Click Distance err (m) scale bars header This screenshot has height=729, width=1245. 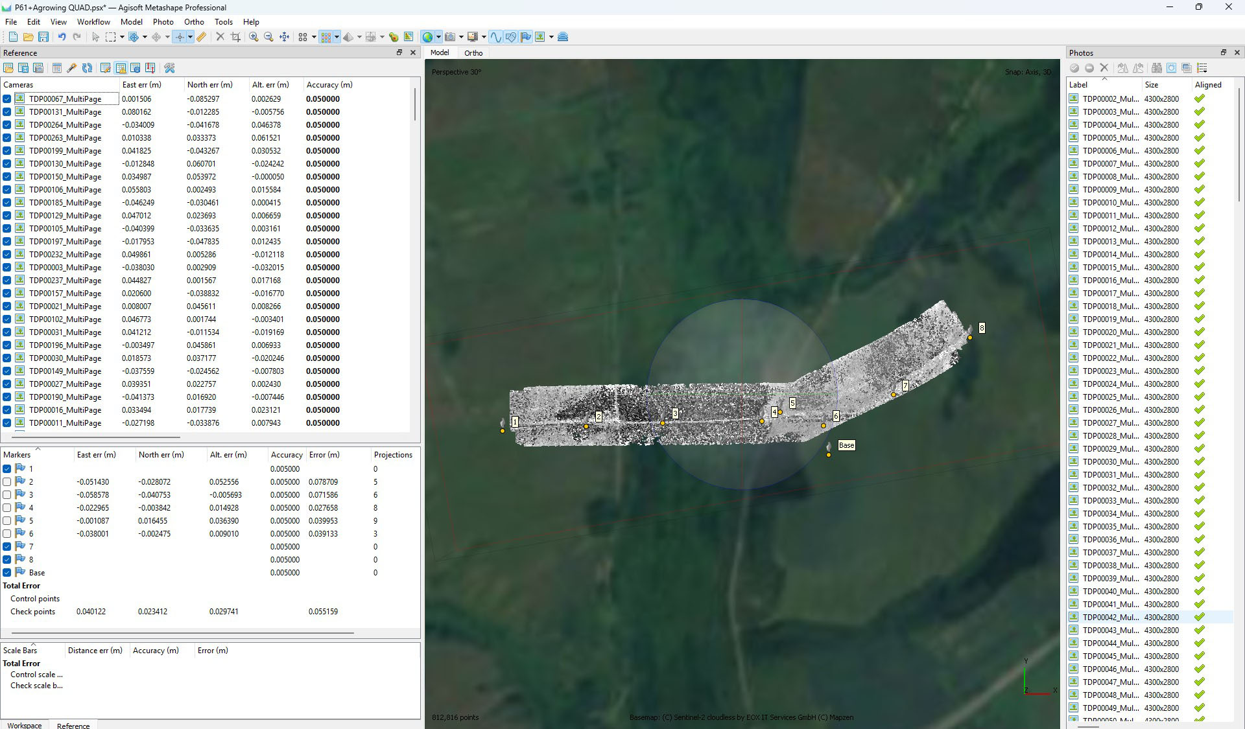point(95,651)
